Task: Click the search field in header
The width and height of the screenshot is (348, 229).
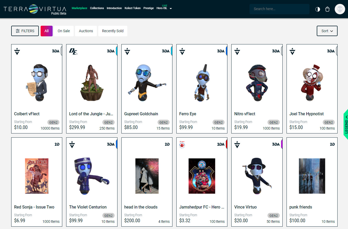Action: (279, 9)
